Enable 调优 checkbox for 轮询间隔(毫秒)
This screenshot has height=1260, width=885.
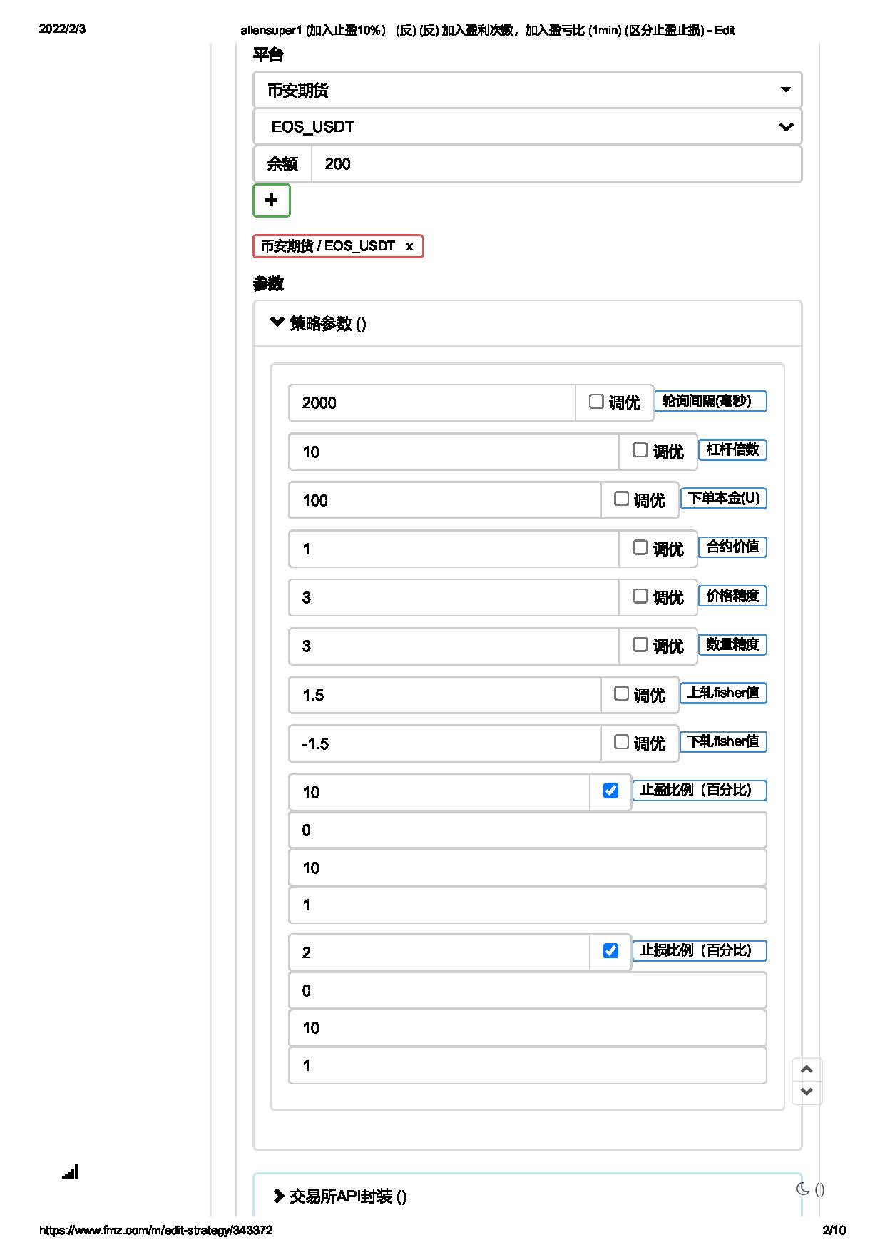596,402
